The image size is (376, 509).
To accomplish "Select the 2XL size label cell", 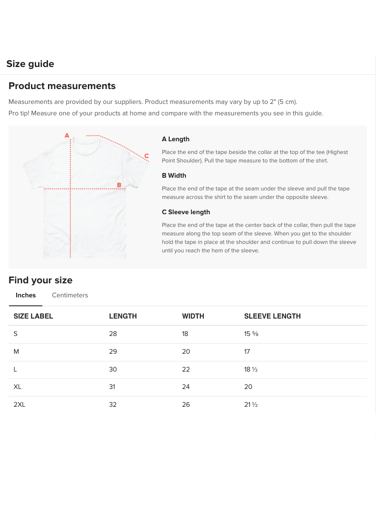I will 20,405.
